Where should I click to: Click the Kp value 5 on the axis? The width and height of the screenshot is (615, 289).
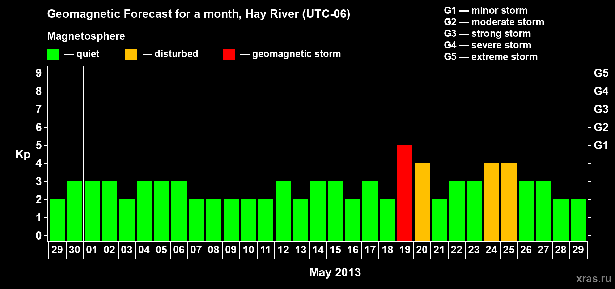(x=39, y=145)
